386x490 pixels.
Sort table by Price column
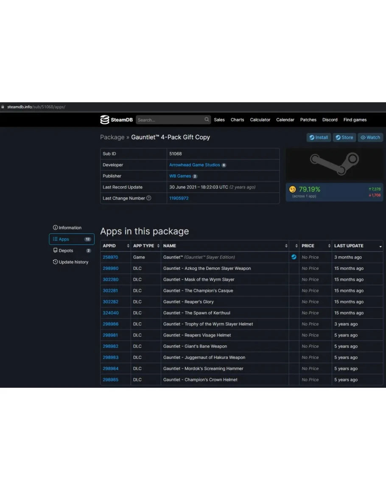[315, 246]
